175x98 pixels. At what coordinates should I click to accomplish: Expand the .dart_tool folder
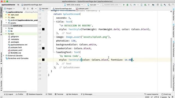pos(6,15)
